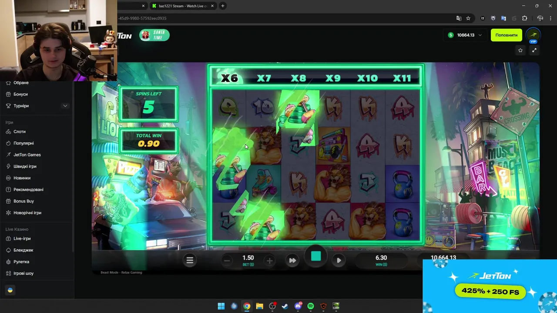
Task: Open Steam from the taskbar
Action: [285, 306]
